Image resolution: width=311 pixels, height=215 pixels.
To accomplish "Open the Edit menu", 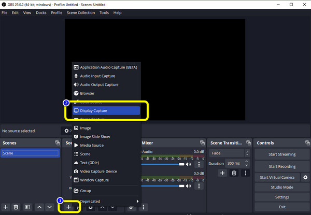I will point(15,12).
